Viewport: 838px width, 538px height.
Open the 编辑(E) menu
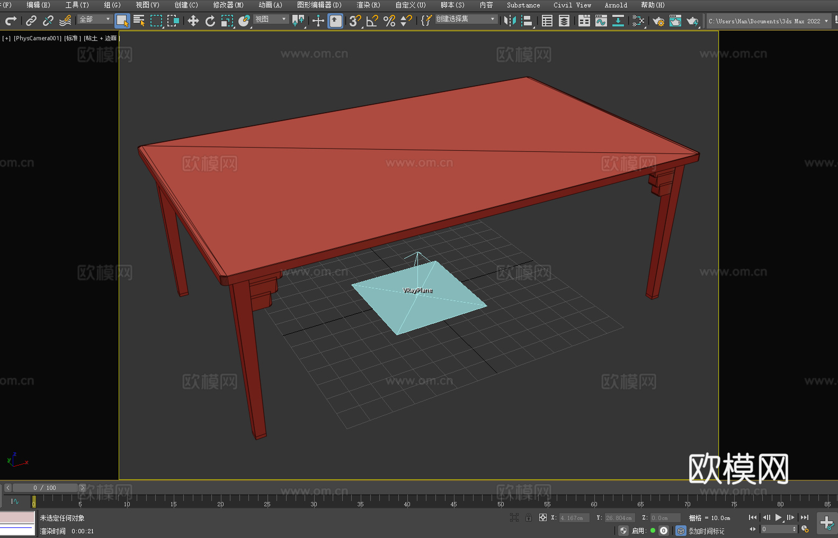pyautogui.click(x=38, y=5)
